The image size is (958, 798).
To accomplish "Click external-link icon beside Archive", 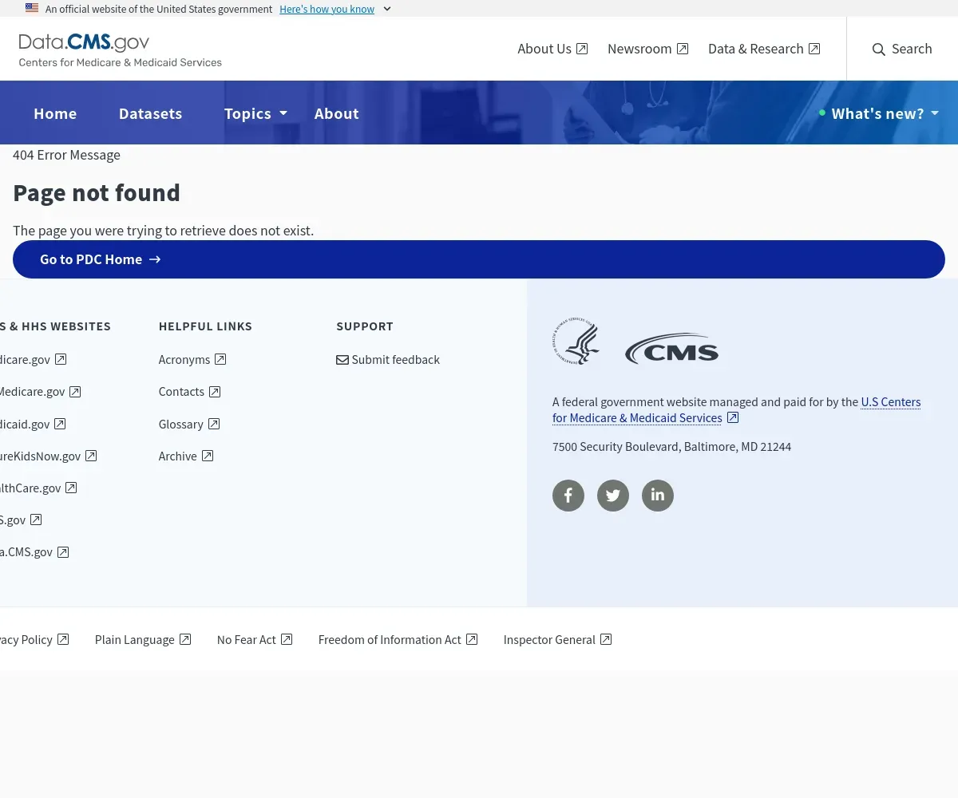I will [208, 456].
